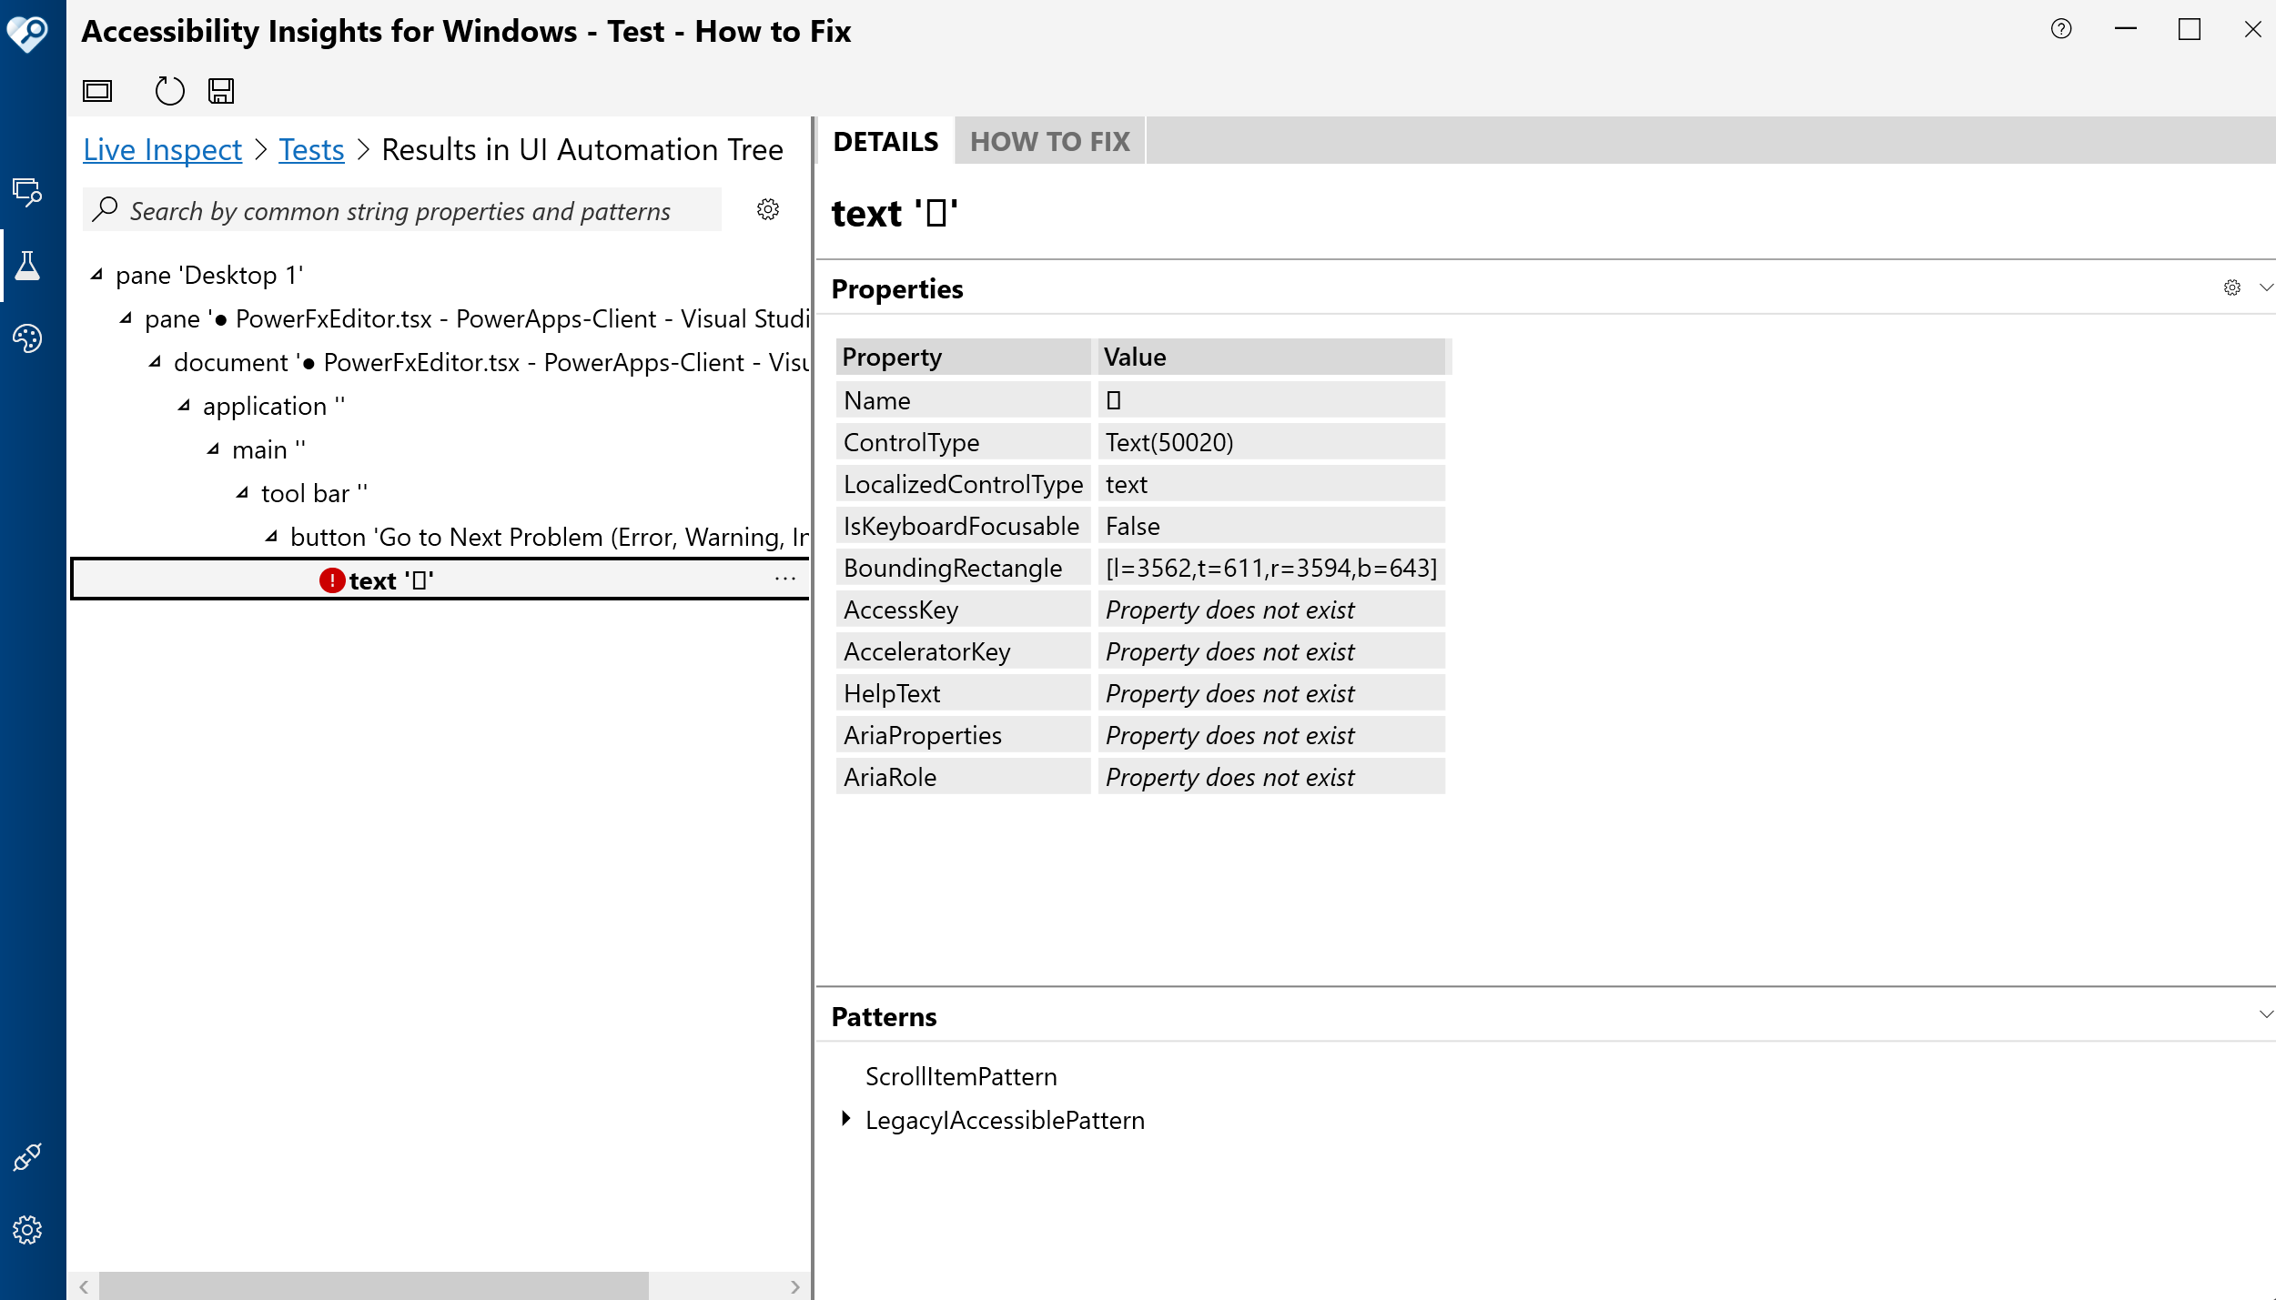Click the refresh icon in the toolbar
This screenshot has width=2276, height=1300.
click(168, 91)
